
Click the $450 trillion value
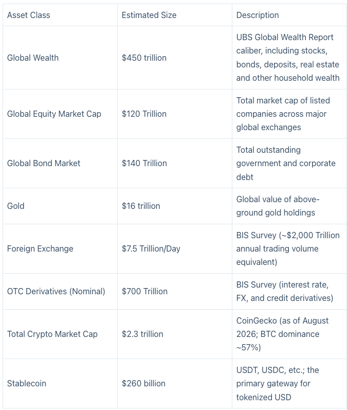(144, 58)
